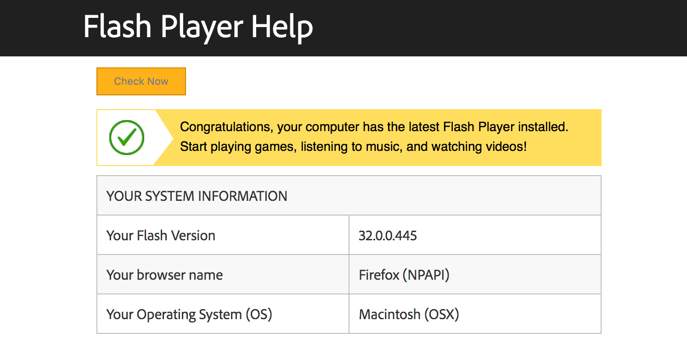Click the second row of the table
This screenshot has width=687, height=343.
[349, 274]
